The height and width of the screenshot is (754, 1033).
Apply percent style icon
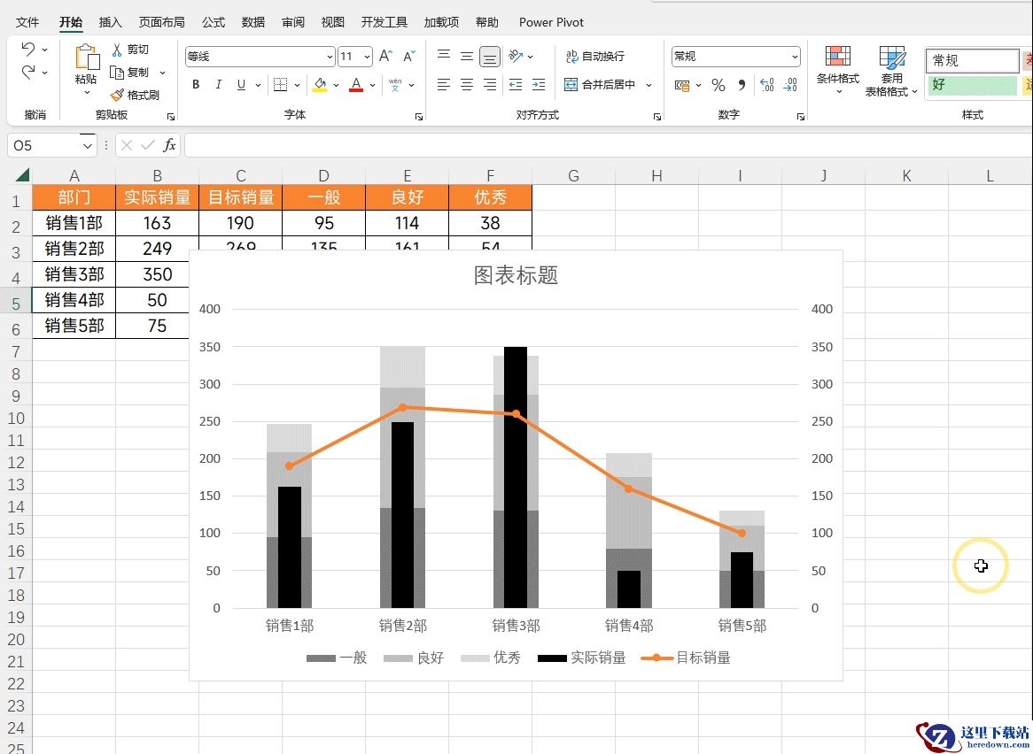pos(718,85)
